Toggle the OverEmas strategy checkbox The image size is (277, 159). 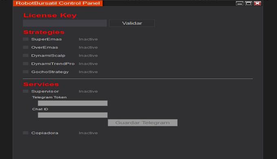(x=26, y=47)
